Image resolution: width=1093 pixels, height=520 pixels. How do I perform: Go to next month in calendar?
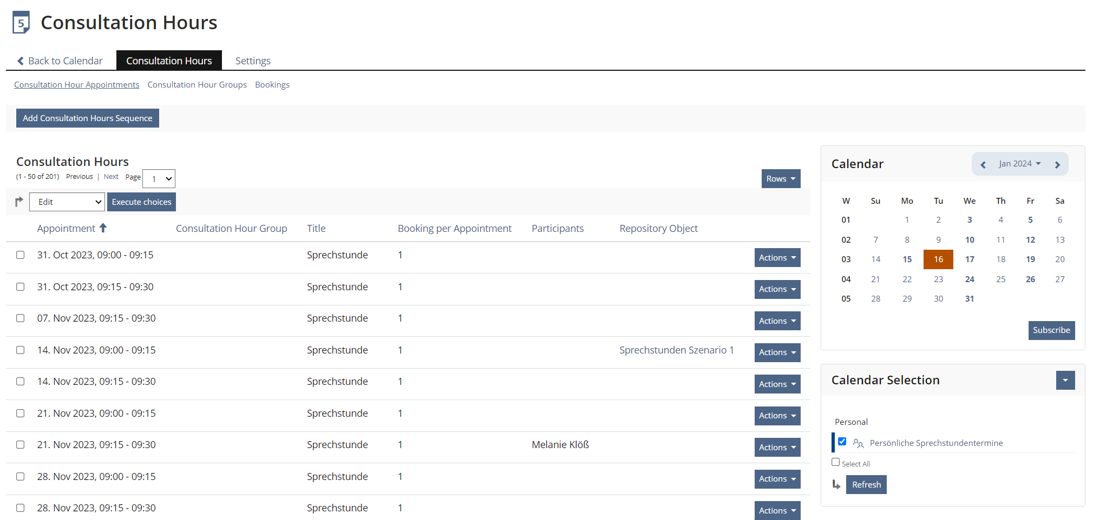(x=1057, y=164)
